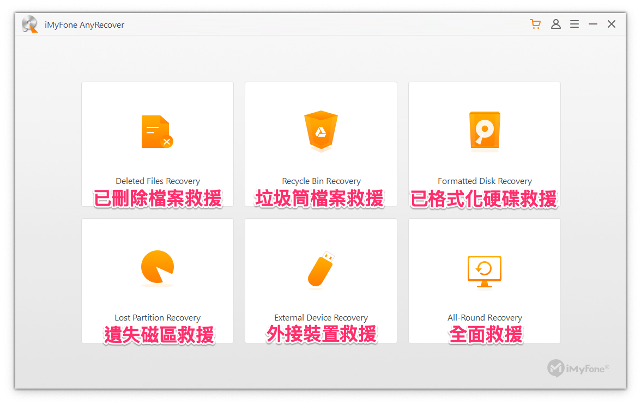Click the Lost Partition Recovery pie icon
Viewport: 641px width, 406px height.
click(158, 267)
